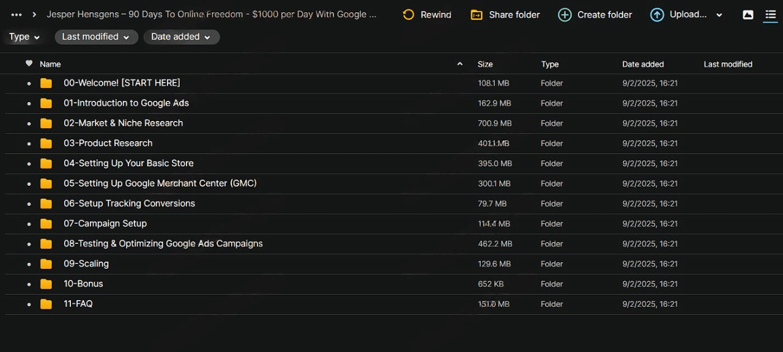
Task: Sort by the Size column header
Action: (485, 64)
